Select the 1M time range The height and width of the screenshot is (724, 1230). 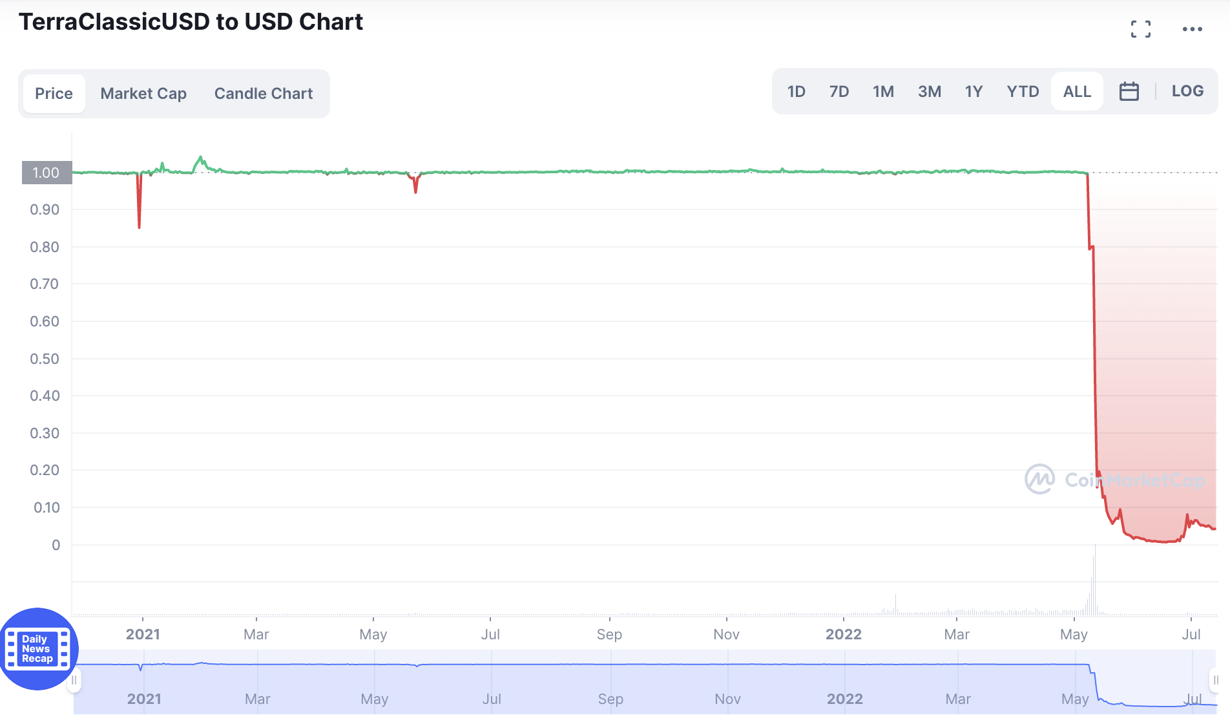(x=883, y=91)
